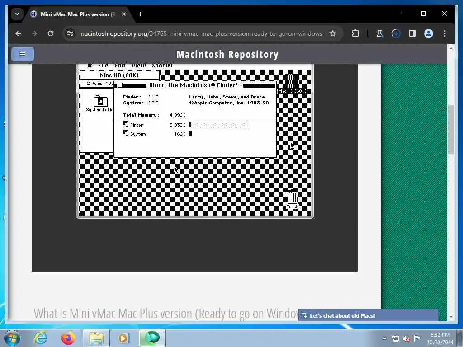The image size is (463, 347).
Task: Open the browser extensions puzzle icon
Action: point(355,33)
